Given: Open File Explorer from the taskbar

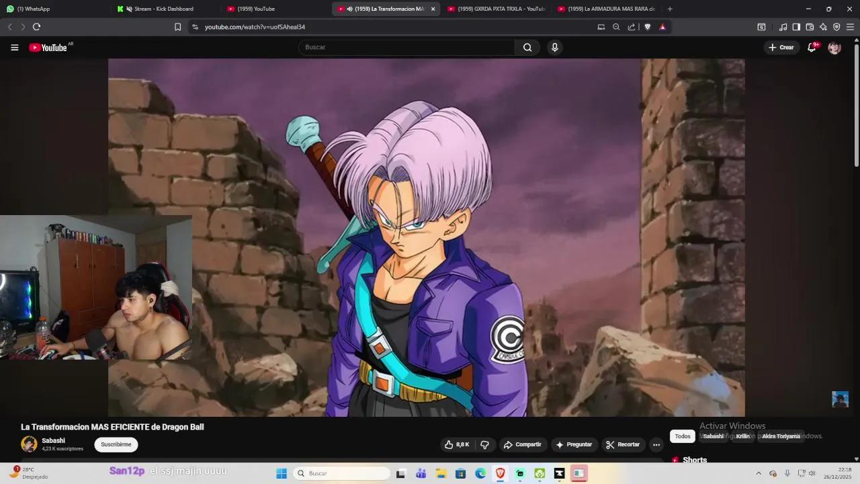Looking at the screenshot, I should point(441,473).
